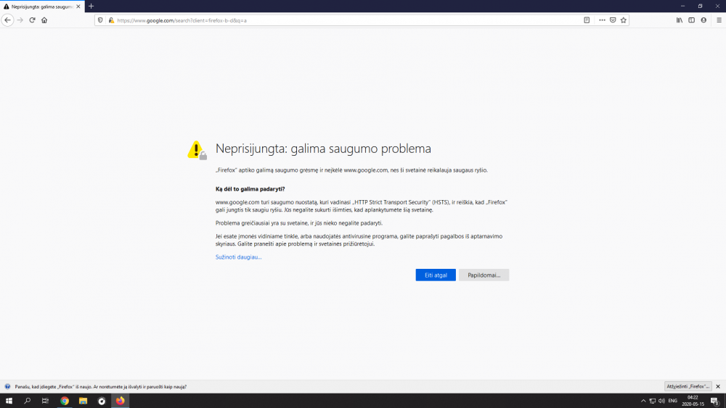The width and height of the screenshot is (726, 408).
Task: Click the Eiti atgal button
Action: tap(435, 275)
